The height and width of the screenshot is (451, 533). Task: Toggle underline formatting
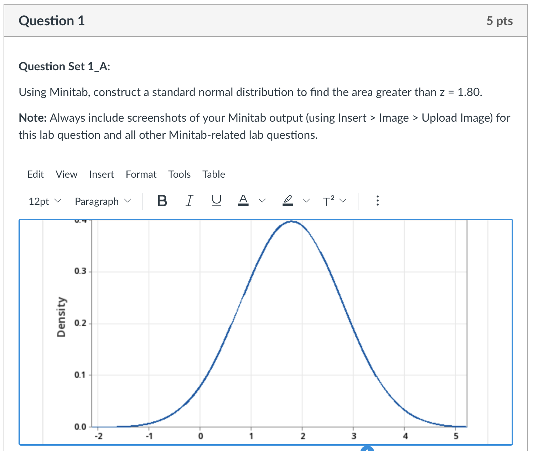point(216,201)
